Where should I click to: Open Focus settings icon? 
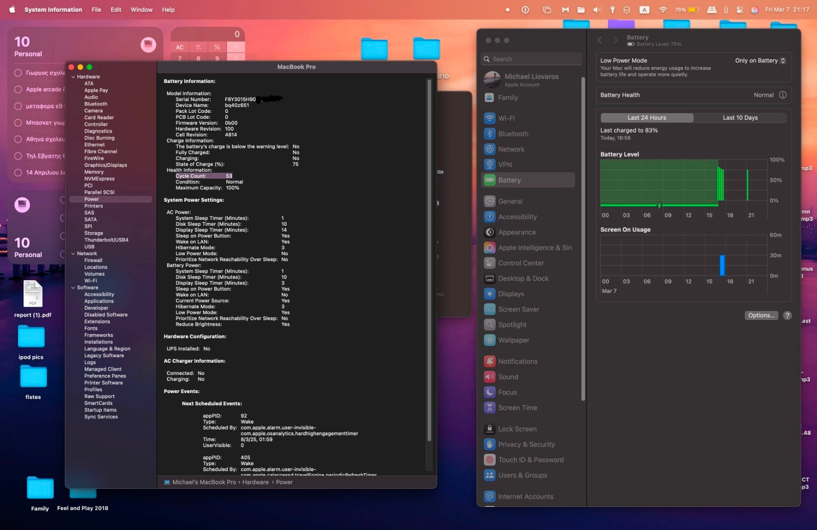point(489,392)
